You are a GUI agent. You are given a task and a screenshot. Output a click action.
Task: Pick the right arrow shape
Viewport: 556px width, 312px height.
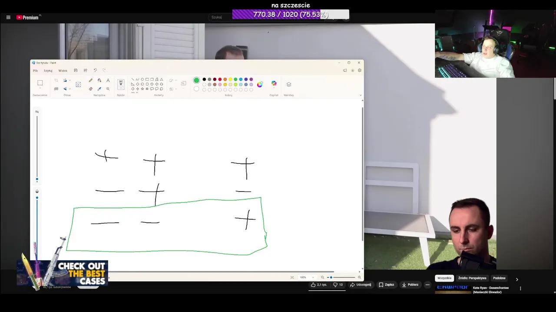tap(152, 84)
